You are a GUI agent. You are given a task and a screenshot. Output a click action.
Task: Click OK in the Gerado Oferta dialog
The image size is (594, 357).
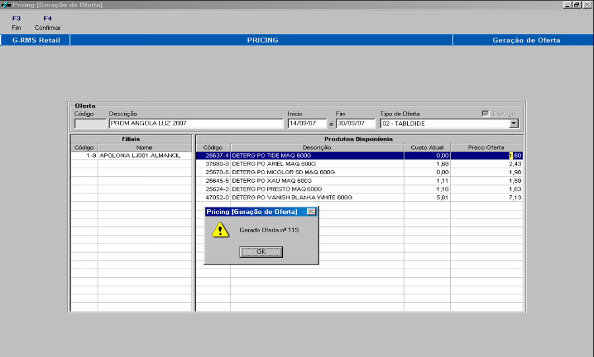point(261,252)
